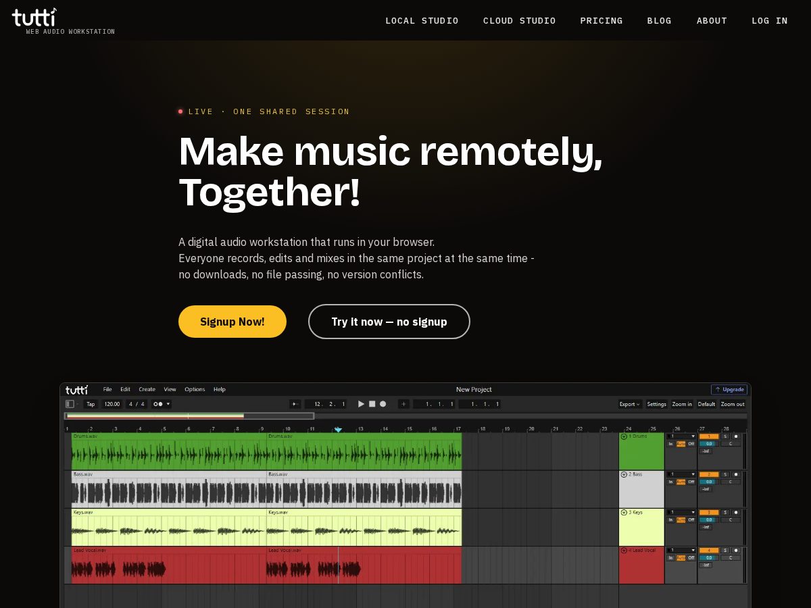
Task: Arm record dot on the Drums track
Action: point(736,436)
